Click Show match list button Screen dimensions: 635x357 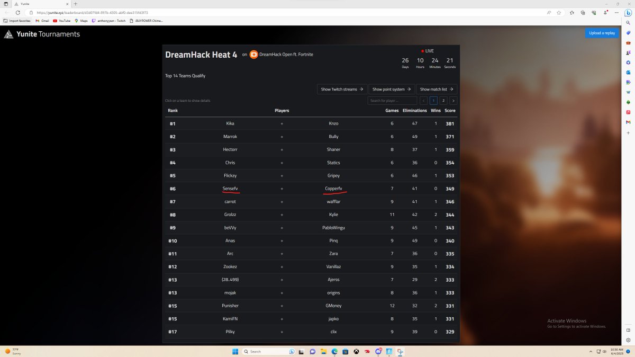coord(437,89)
